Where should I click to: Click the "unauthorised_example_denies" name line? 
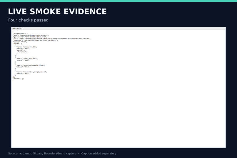[31, 72]
